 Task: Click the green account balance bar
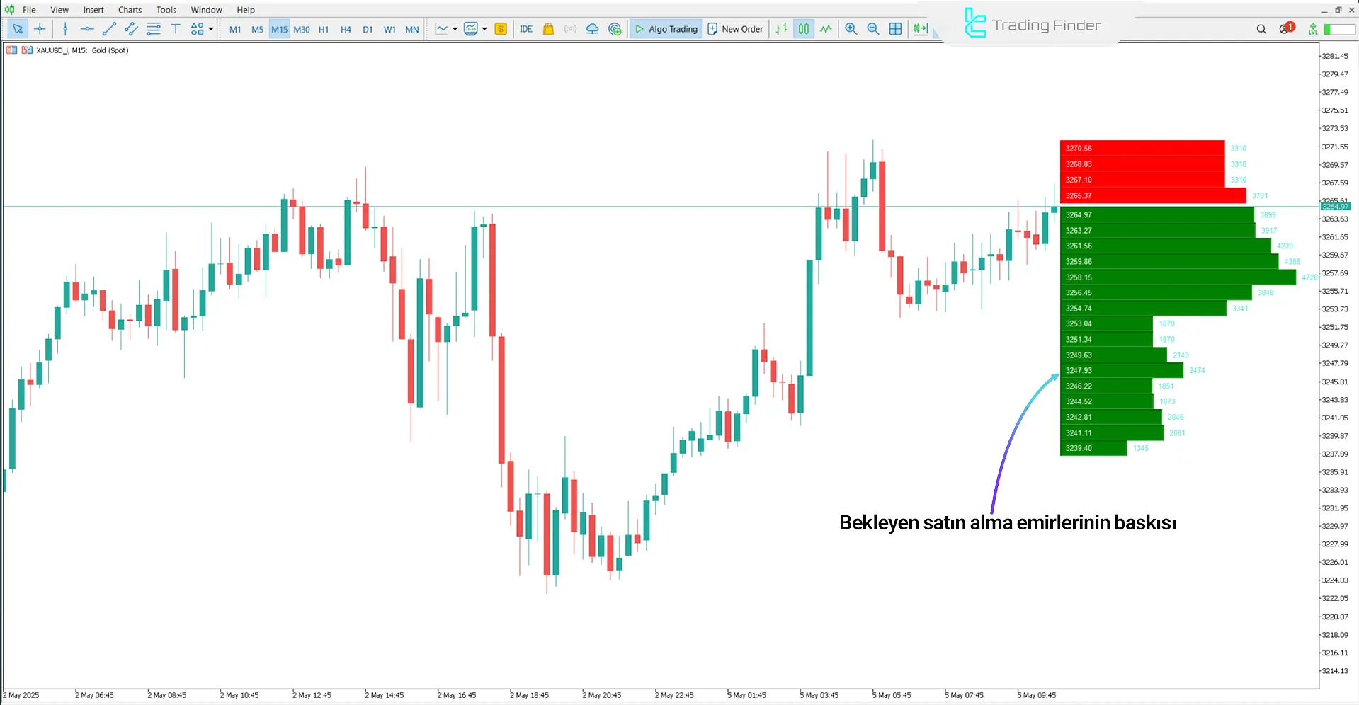(x=1337, y=29)
